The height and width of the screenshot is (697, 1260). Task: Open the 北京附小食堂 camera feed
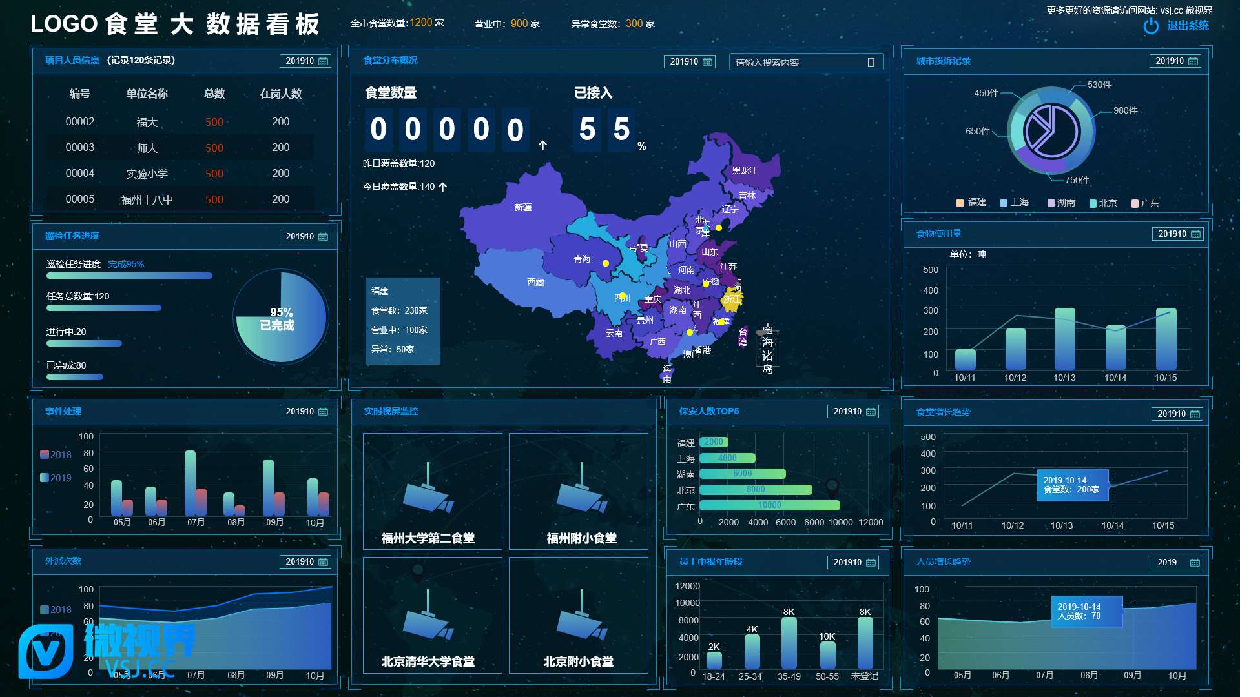(x=578, y=616)
